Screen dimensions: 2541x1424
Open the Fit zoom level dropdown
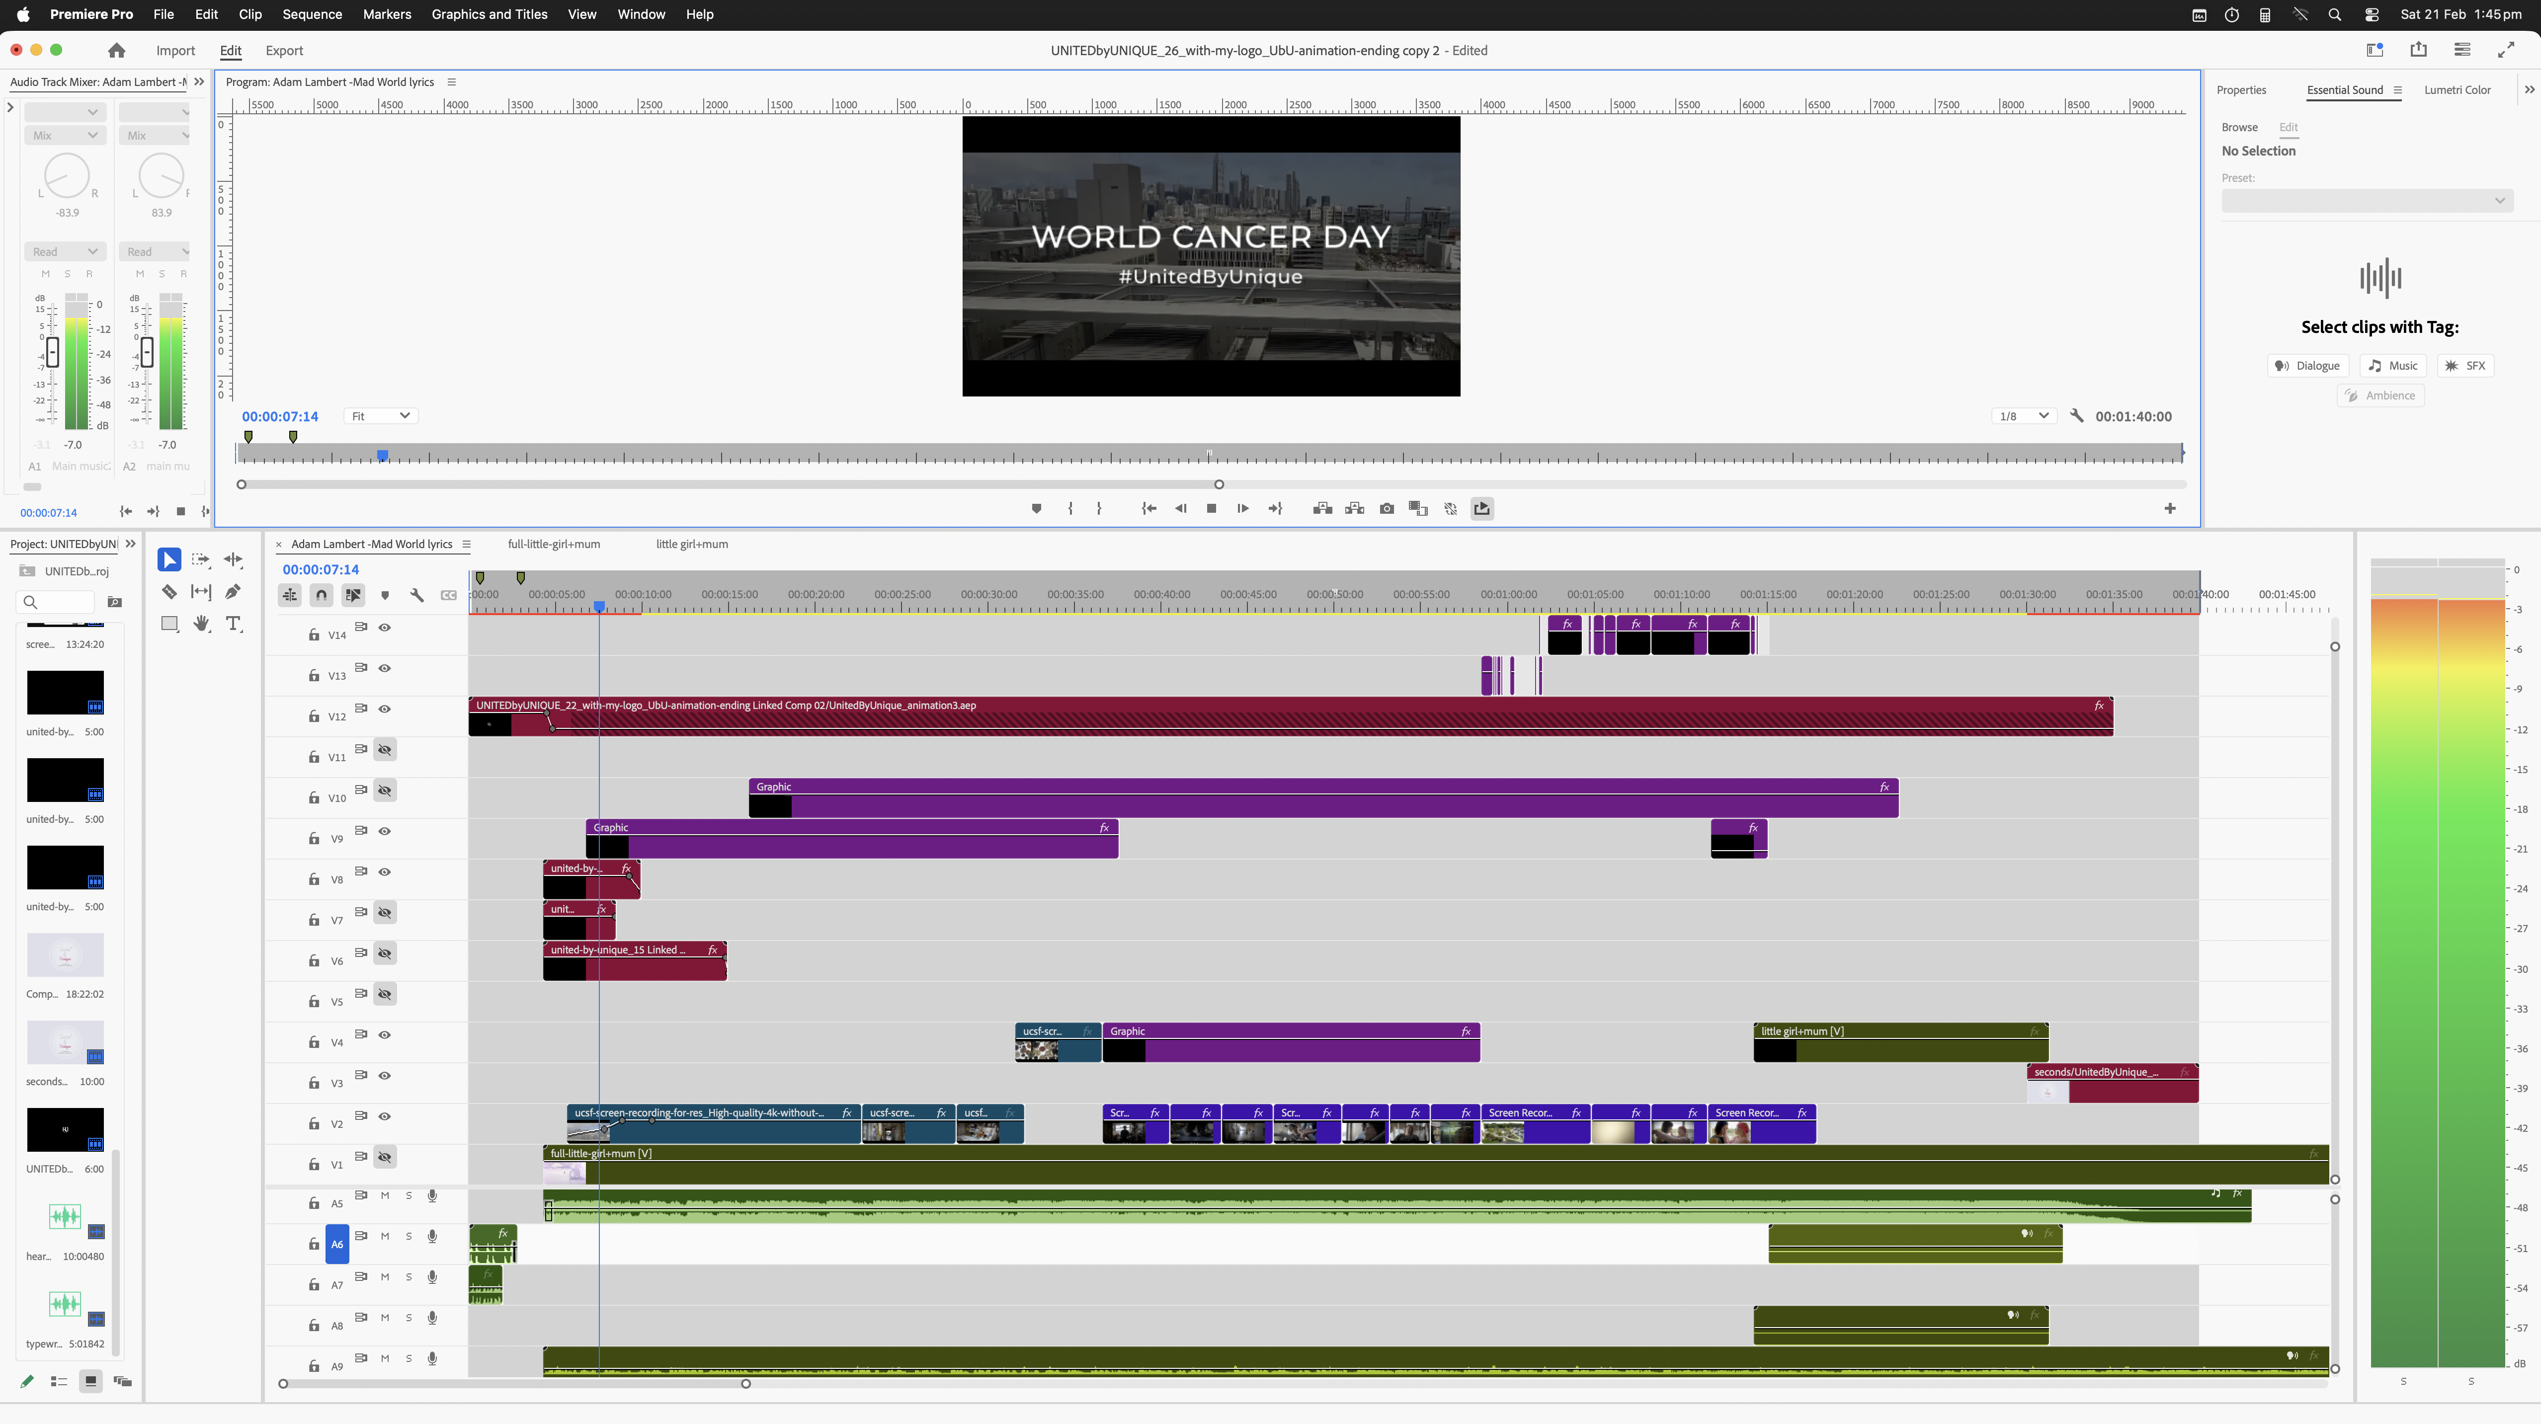coord(380,415)
